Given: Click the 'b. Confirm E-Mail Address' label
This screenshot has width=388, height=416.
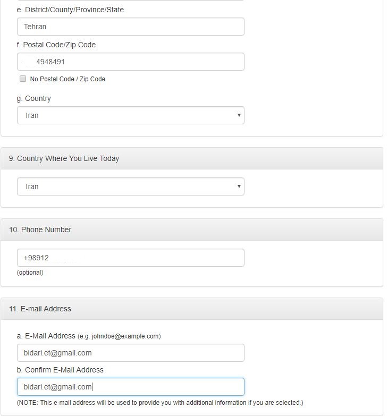Looking at the screenshot, I should [x=60, y=370].
